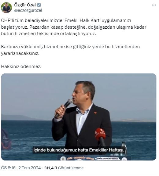Click the Deniz Otobüsü Seferi podium banner
The image size is (159, 176).
pyautogui.click(x=94, y=158)
